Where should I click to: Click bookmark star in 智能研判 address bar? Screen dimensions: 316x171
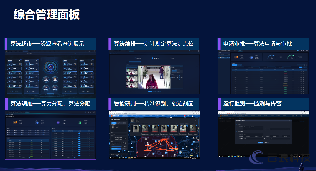tap(194, 114)
